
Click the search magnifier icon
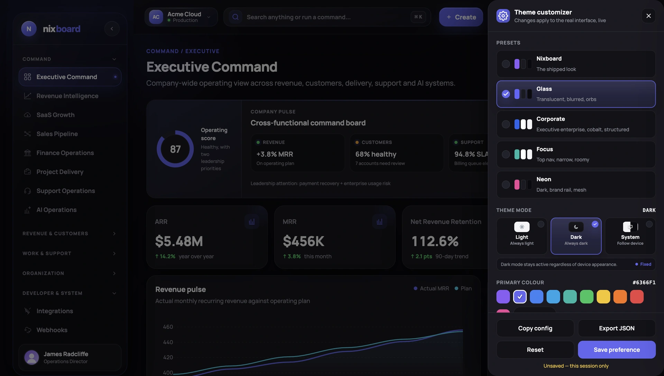click(236, 17)
